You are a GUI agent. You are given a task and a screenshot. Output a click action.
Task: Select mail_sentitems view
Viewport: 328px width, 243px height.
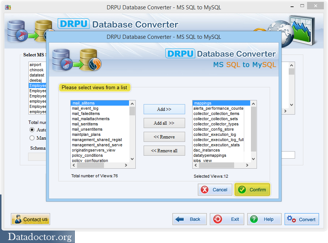tap(100, 124)
